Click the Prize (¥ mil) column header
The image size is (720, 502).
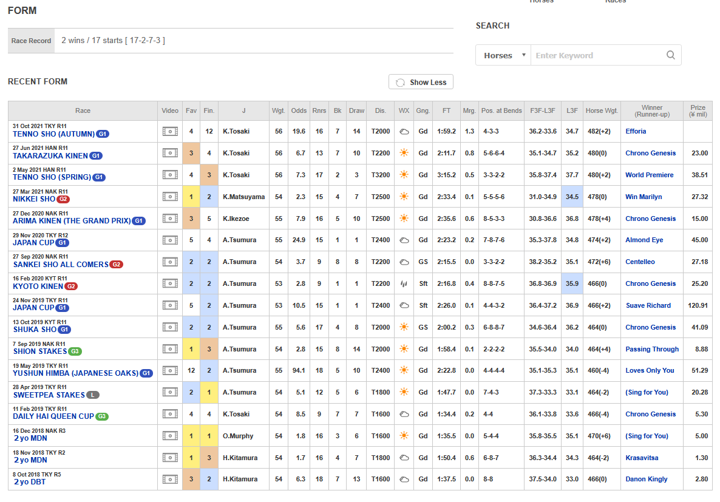point(698,110)
